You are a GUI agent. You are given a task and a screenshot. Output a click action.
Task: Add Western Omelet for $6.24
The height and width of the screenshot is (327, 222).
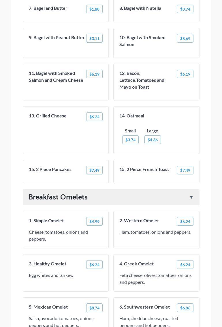185,222
